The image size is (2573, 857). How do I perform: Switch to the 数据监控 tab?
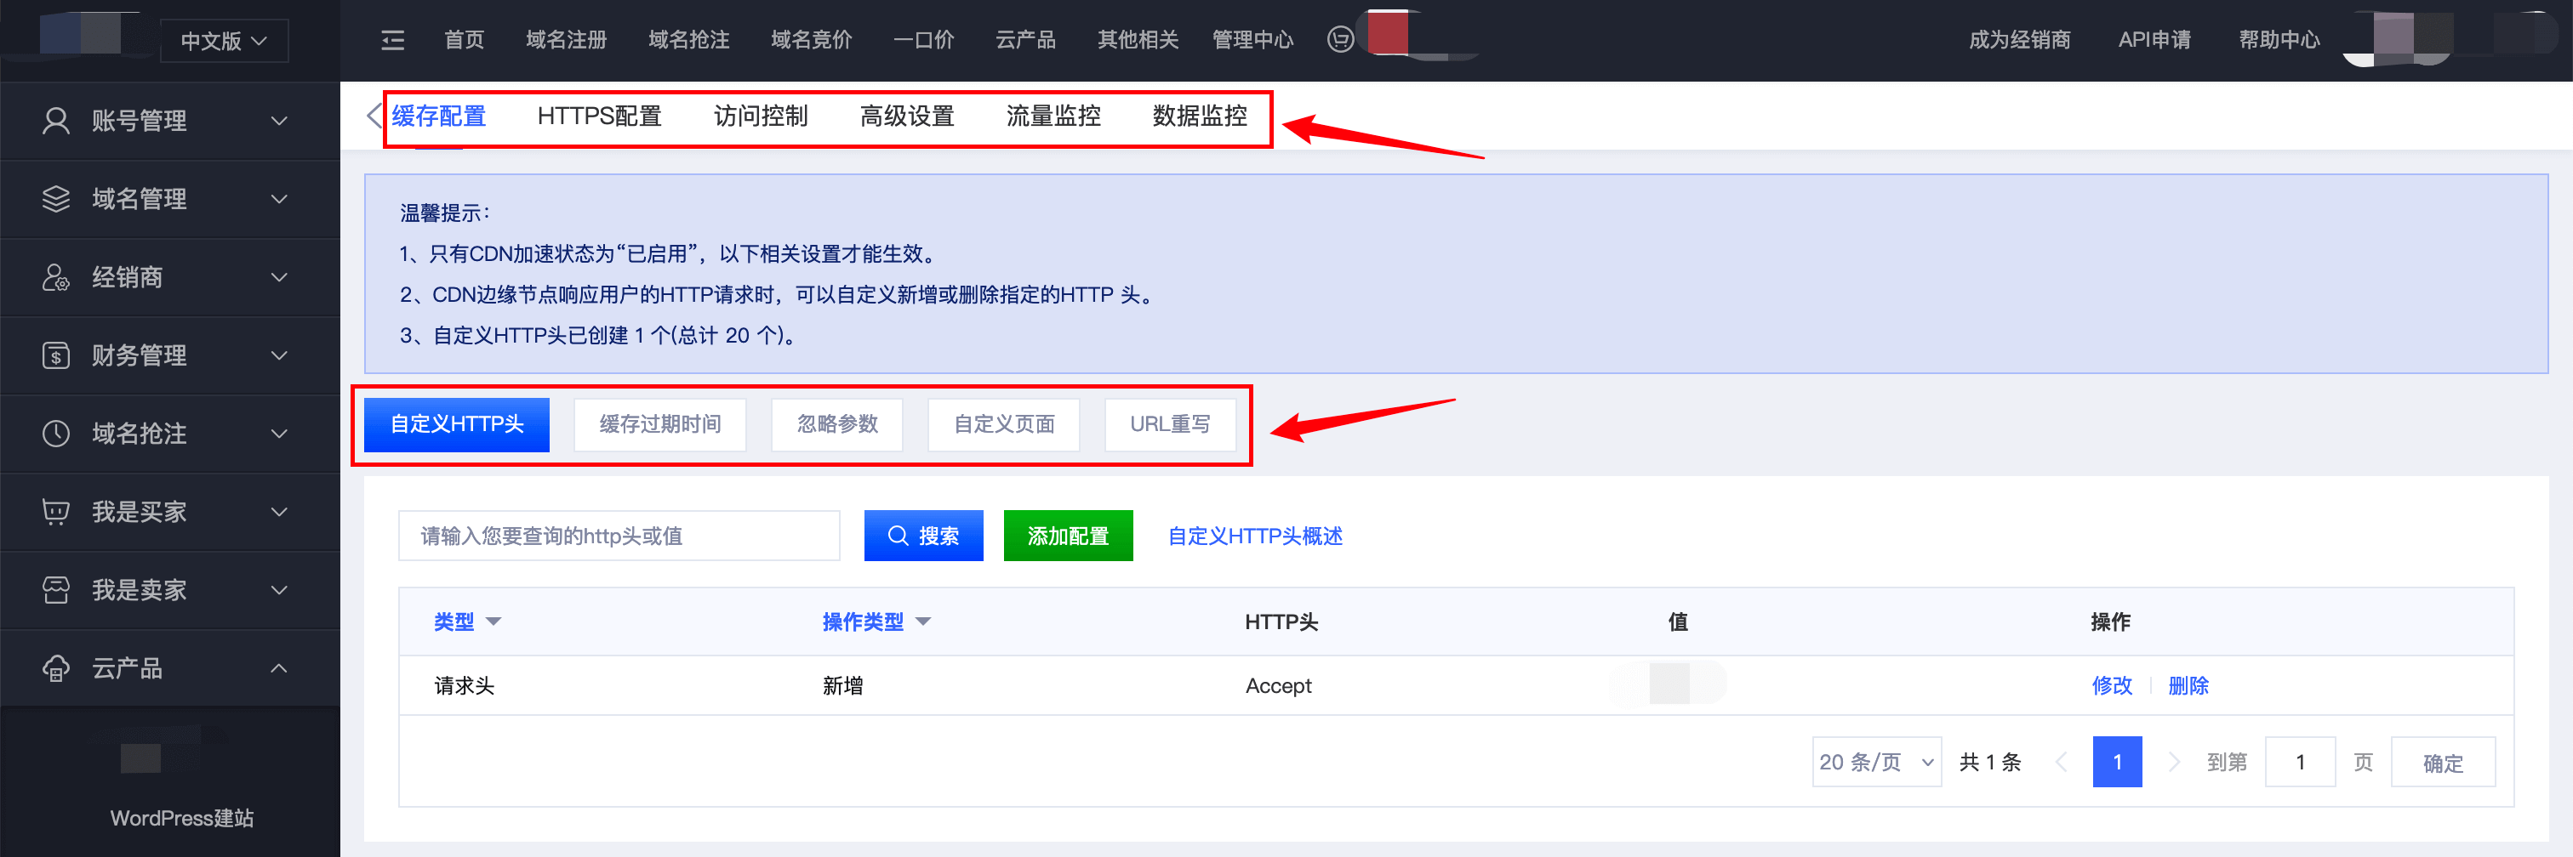pyautogui.click(x=1200, y=116)
